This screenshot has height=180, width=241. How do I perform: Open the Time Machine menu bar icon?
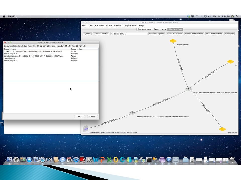click(x=197, y=16)
